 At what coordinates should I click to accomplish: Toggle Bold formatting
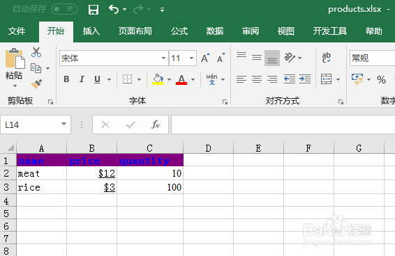pyautogui.click(x=66, y=79)
